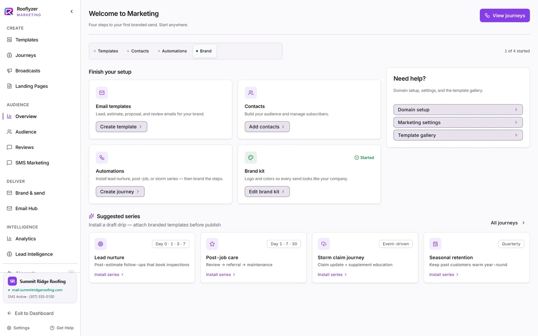The width and height of the screenshot is (538, 336).
Task: Click the megaphone icon next to Broadcasts
Action: point(9,71)
